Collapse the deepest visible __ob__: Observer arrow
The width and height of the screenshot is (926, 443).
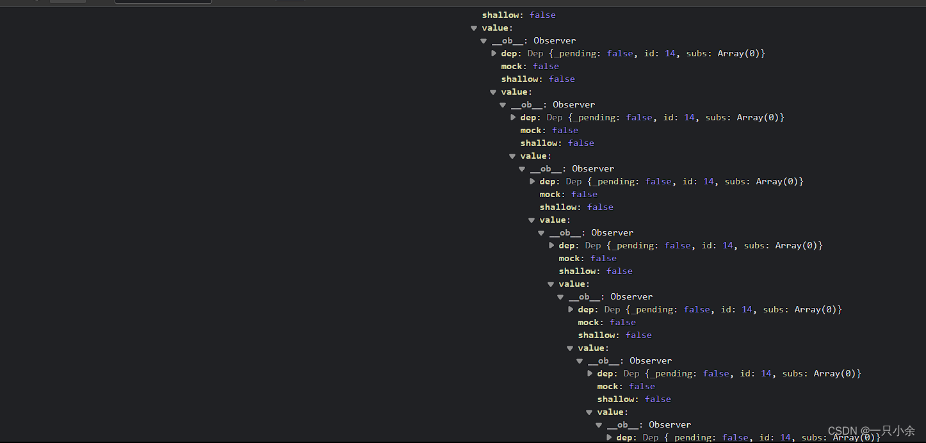[x=599, y=425]
